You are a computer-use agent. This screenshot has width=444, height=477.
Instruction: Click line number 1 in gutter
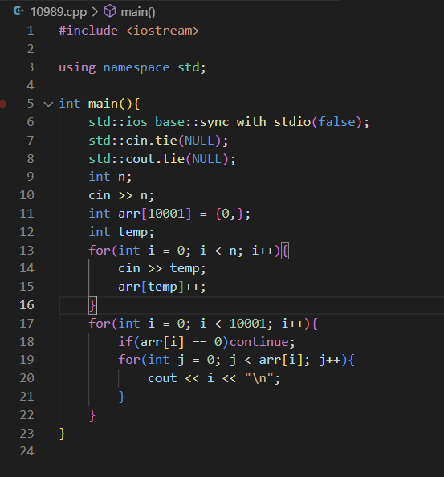click(x=30, y=31)
